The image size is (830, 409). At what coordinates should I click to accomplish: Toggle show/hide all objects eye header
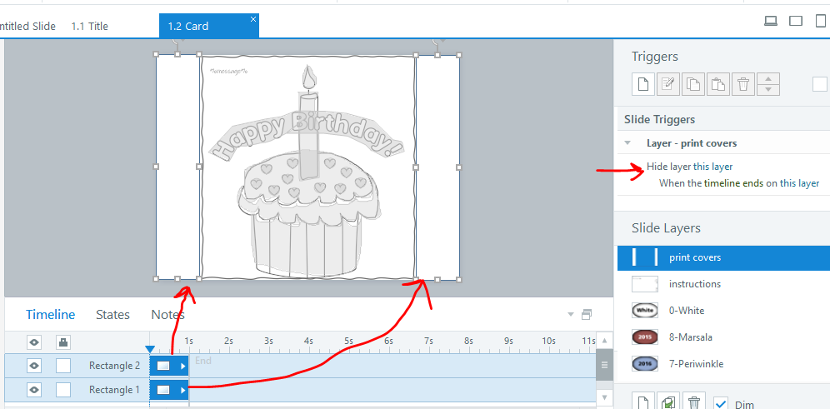(x=34, y=342)
